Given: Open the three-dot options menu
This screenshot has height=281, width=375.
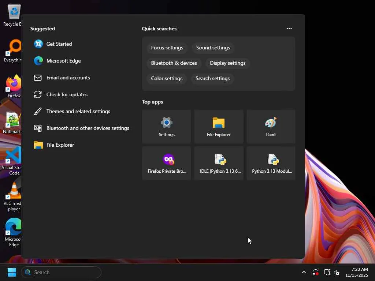Looking at the screenshot, I should [x=289, y=29].
